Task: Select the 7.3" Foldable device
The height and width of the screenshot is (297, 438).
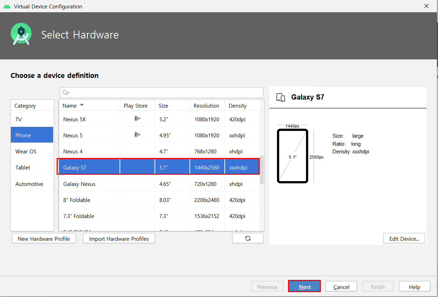Action: (x=159, y=216)
